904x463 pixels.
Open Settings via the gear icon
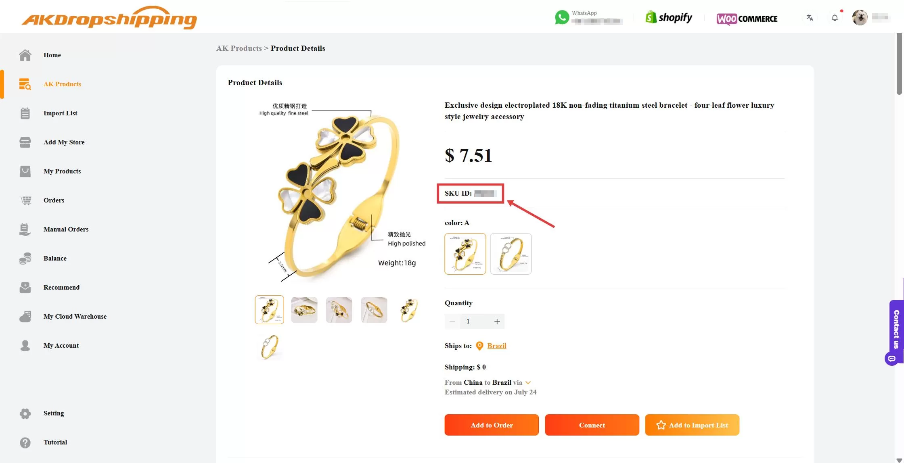coord(25,413)
